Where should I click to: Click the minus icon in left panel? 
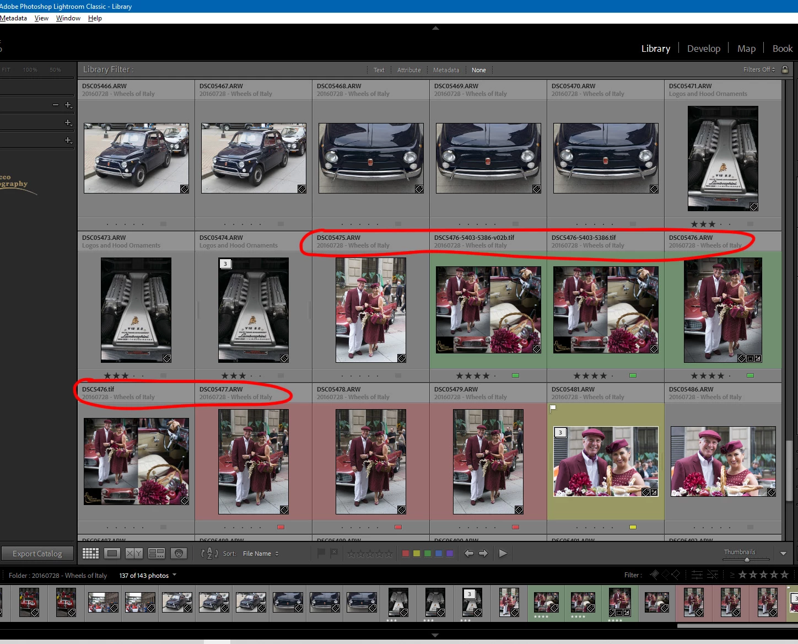[55, 105]
